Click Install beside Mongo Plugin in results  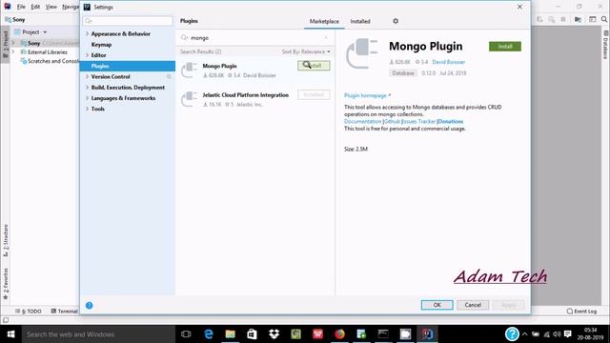coord(314,66)
